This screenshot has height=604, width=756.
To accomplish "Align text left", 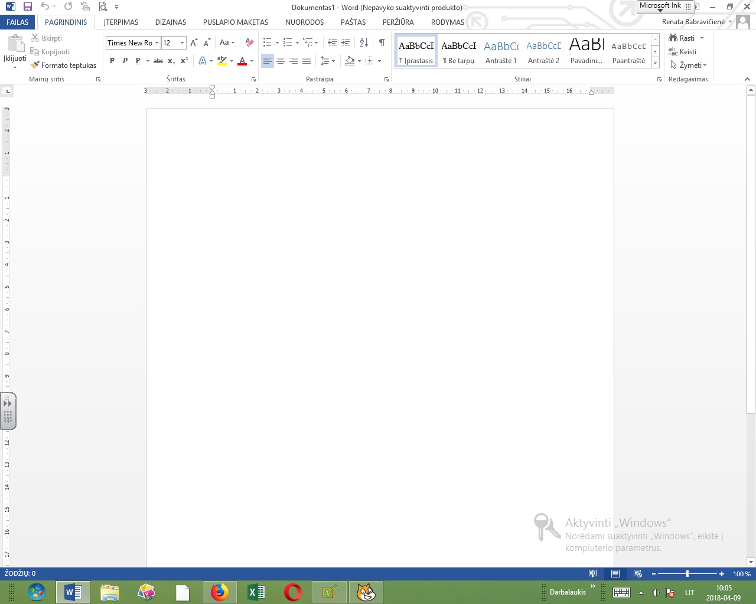I will pos(268,61).
